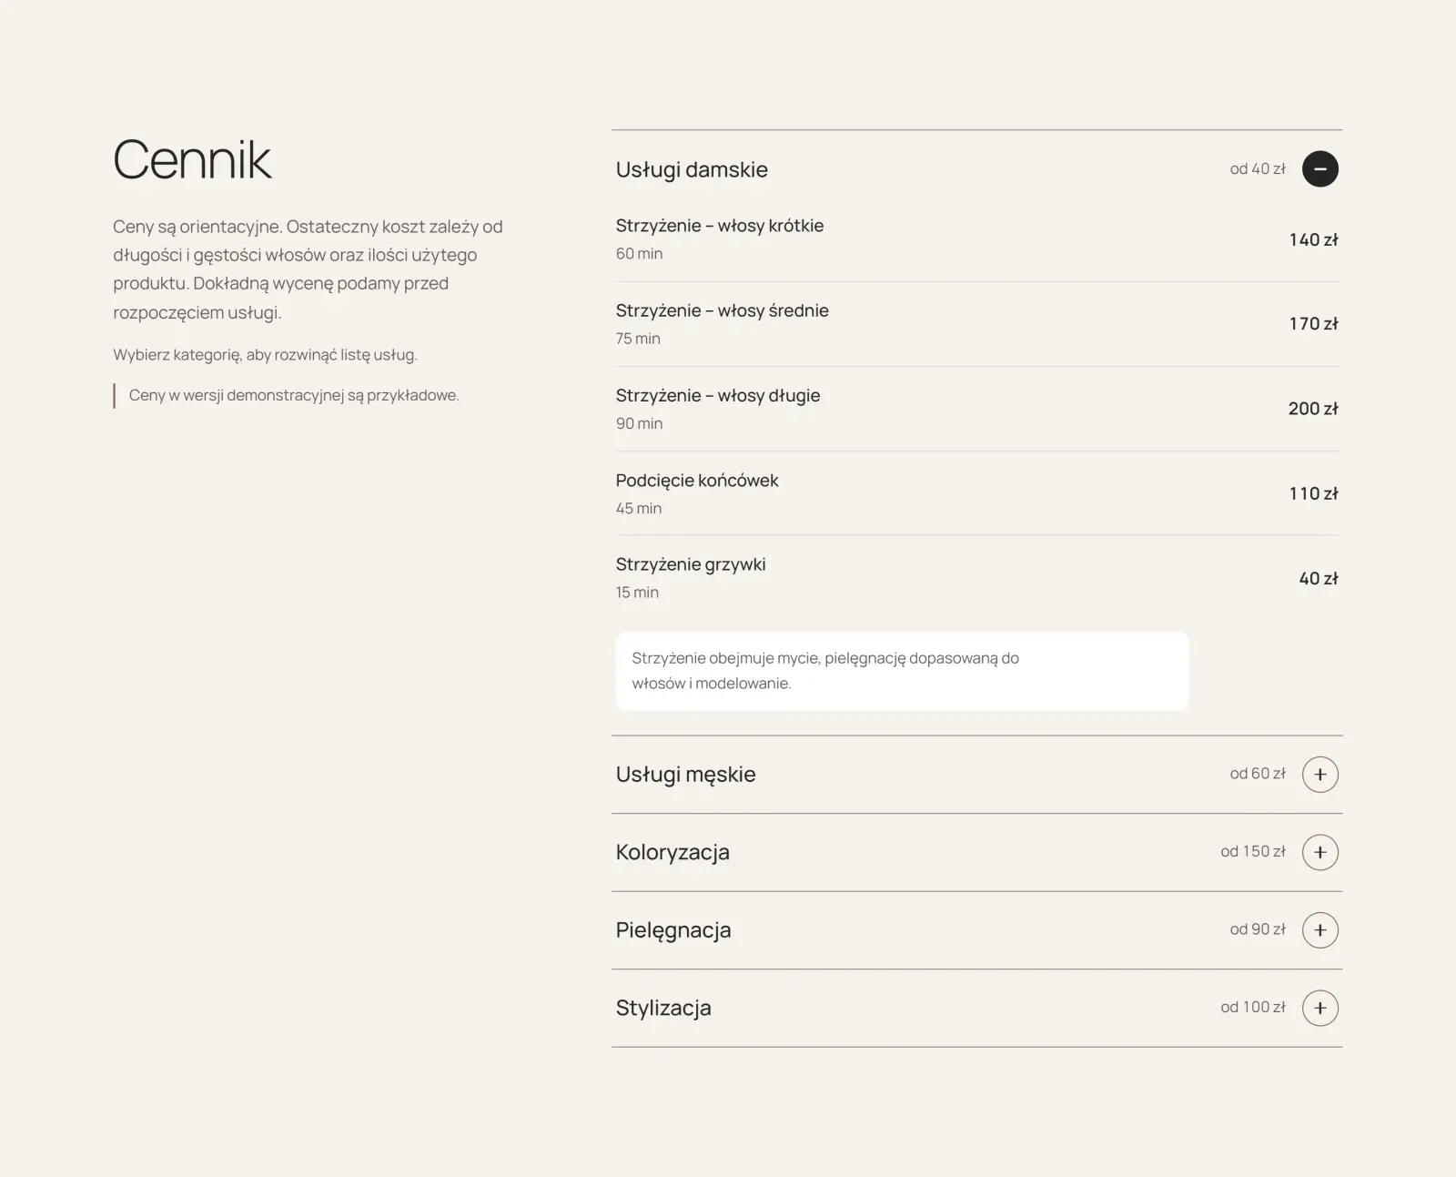Select the 'od 100 zł' price label
This screenshot has height=1177, width=1456.
pos(1253,1007)
